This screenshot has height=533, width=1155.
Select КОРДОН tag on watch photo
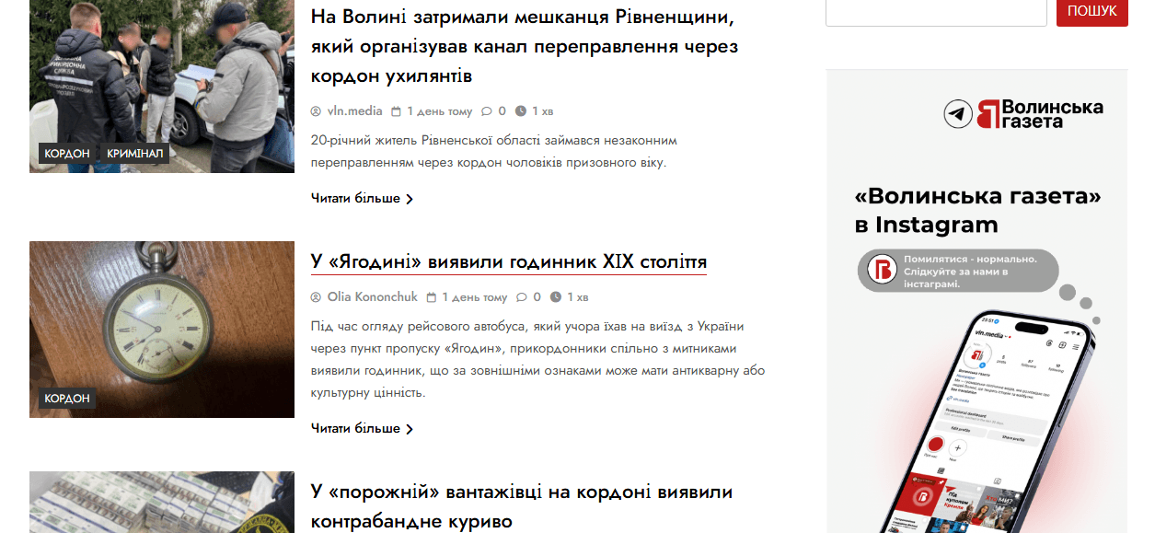coord(67,399)
